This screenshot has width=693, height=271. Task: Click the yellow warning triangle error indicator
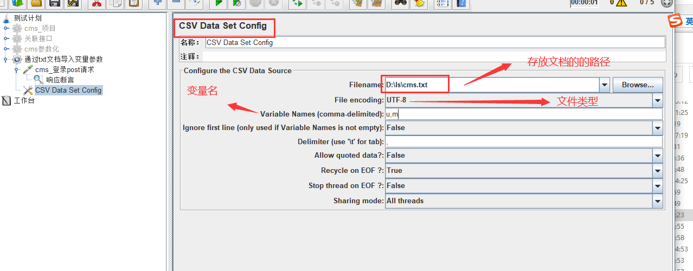pos(621,3)
